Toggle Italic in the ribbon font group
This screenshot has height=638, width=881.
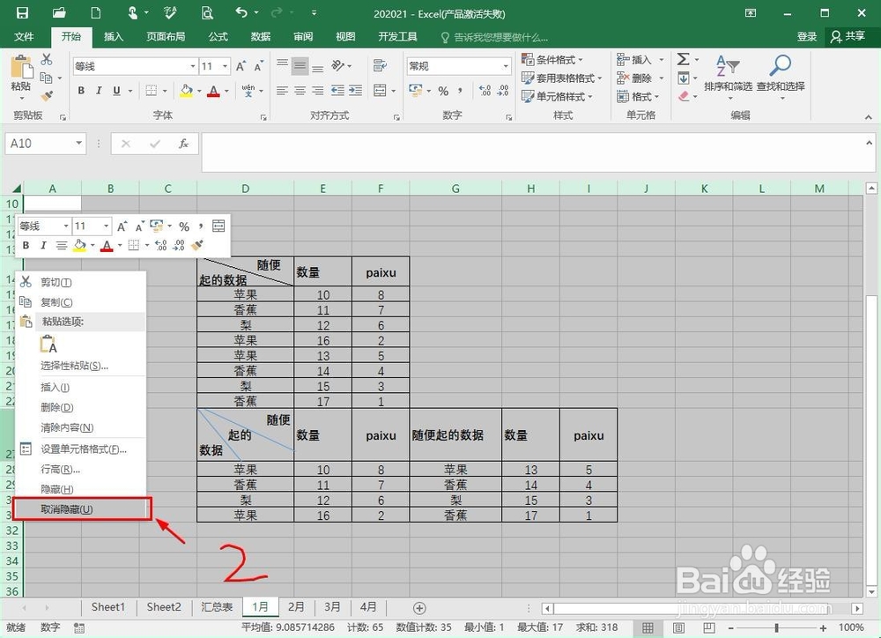click(99, 91)
